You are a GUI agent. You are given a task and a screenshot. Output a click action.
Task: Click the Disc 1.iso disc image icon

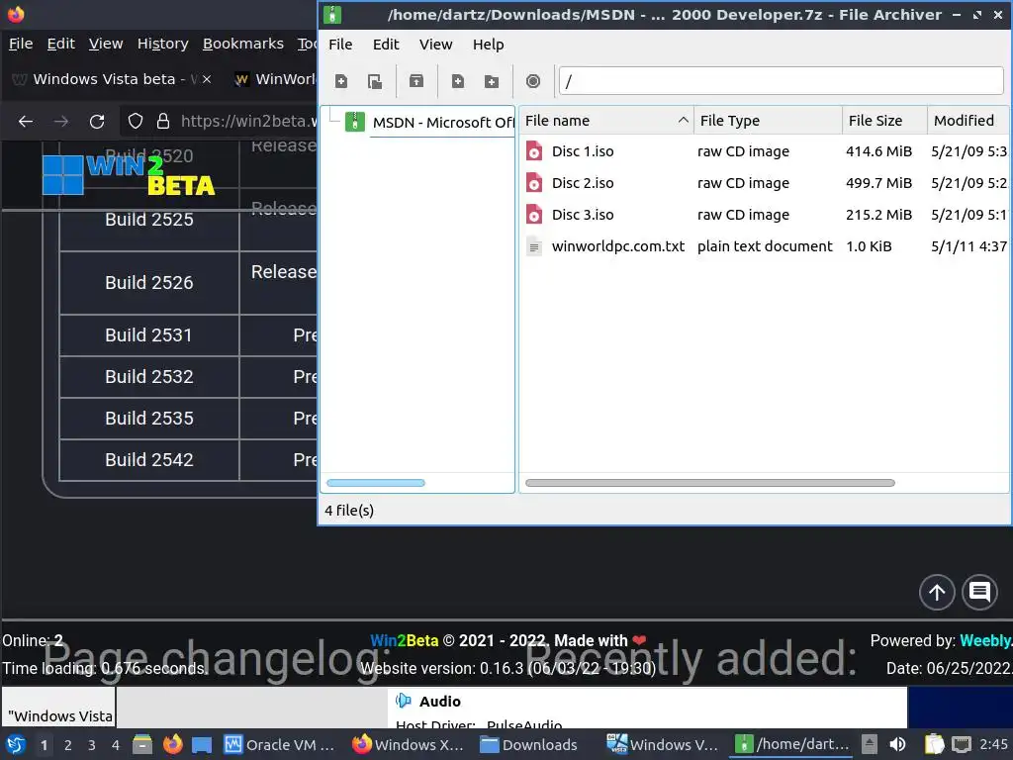point(534,151)
